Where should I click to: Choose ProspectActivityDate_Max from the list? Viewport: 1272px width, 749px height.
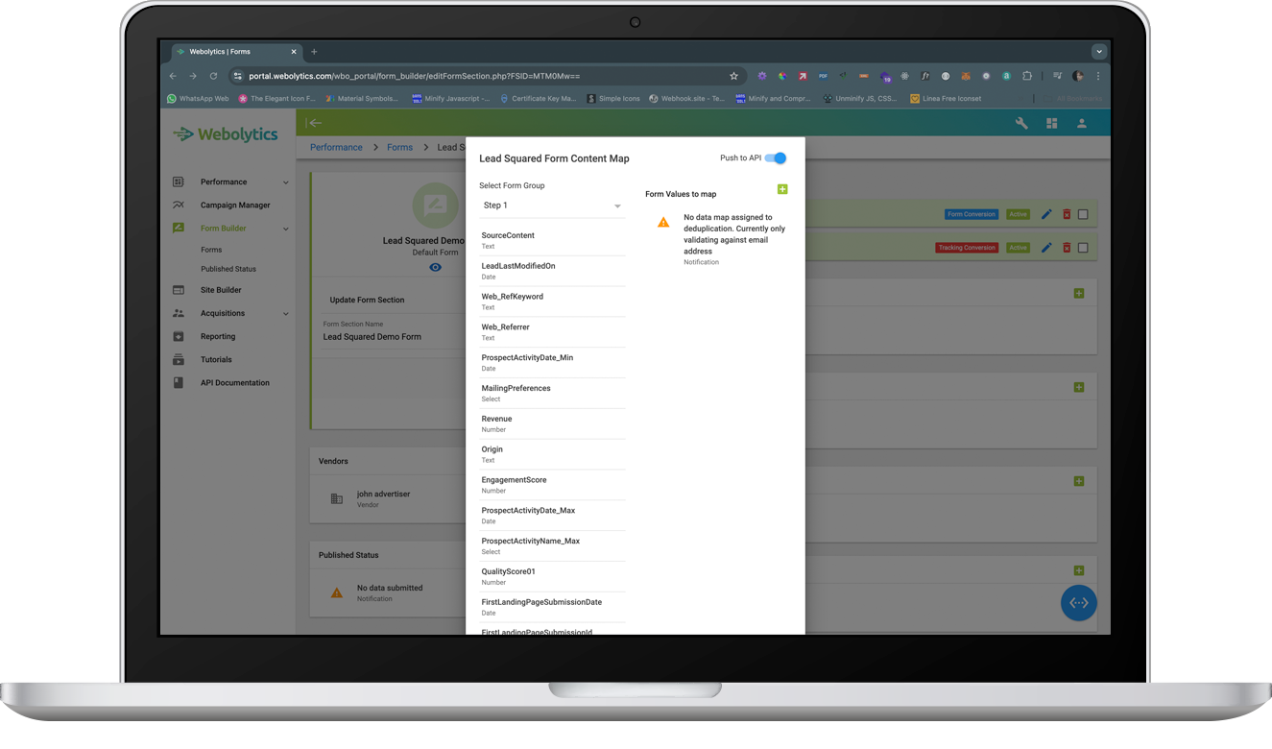552,516
